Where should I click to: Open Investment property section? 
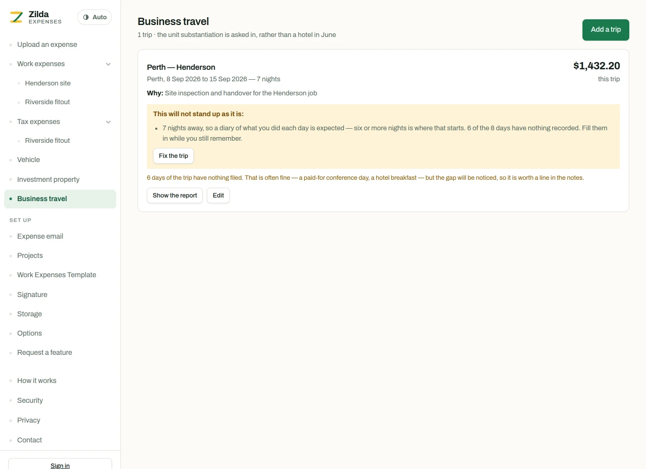[x=48, y=180]
